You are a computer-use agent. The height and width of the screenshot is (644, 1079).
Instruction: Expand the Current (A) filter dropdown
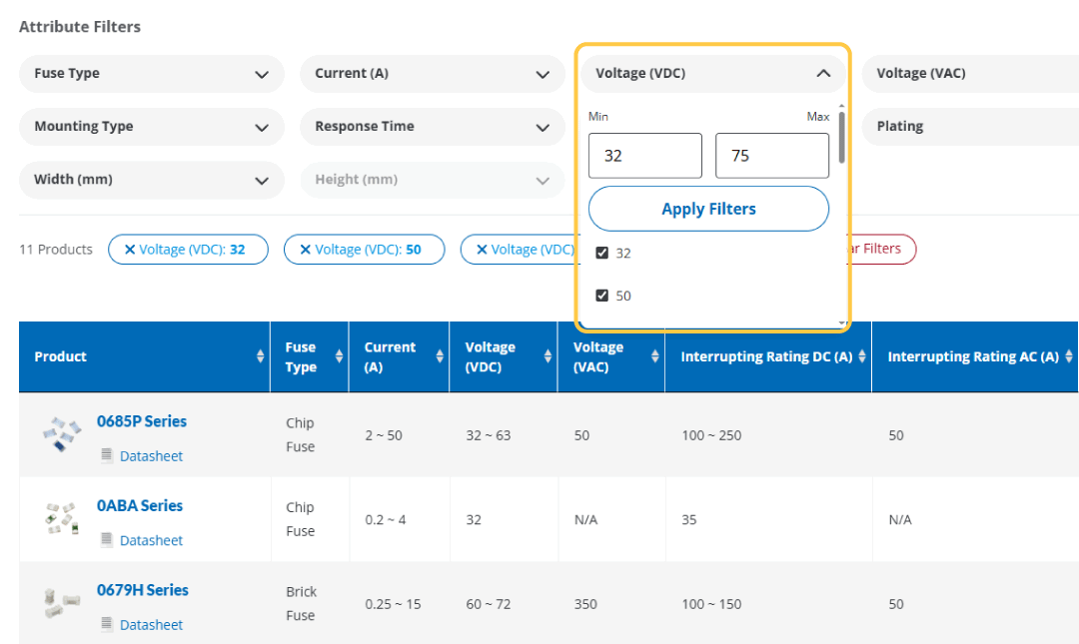tap(433, 74)
